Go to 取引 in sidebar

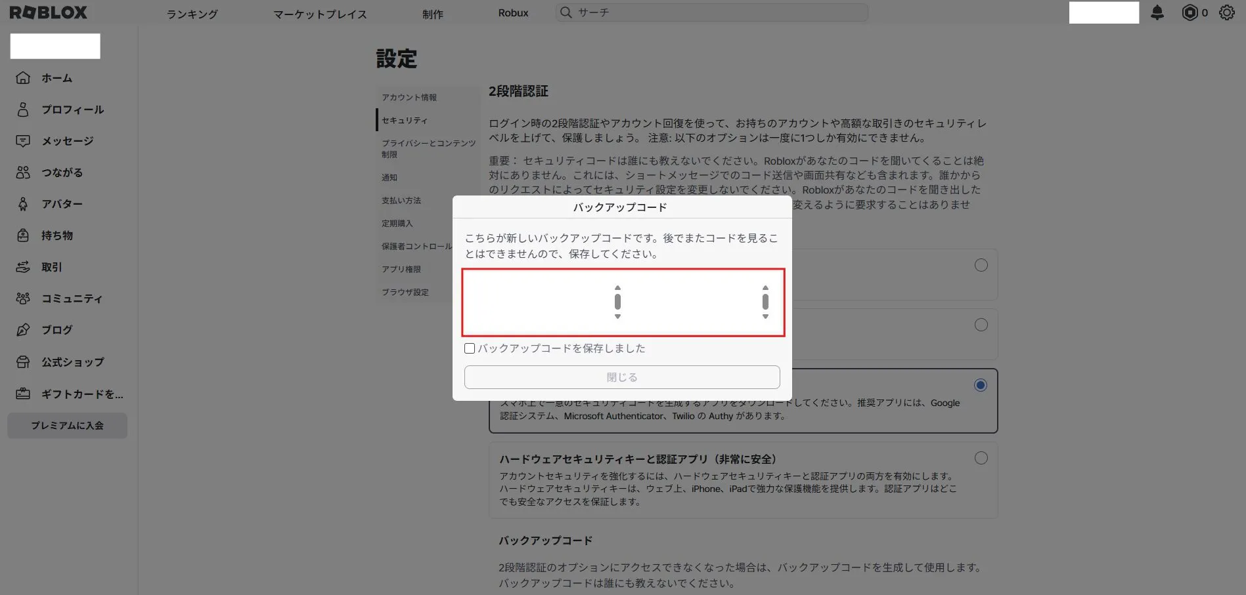52,267
